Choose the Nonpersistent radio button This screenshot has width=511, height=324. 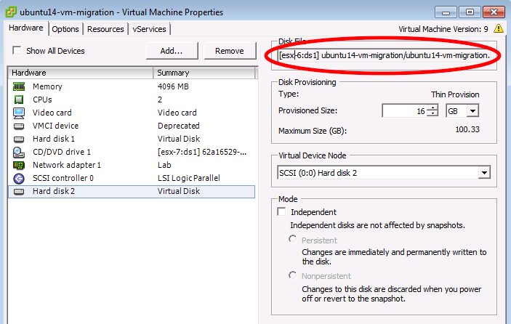(293, 275)
